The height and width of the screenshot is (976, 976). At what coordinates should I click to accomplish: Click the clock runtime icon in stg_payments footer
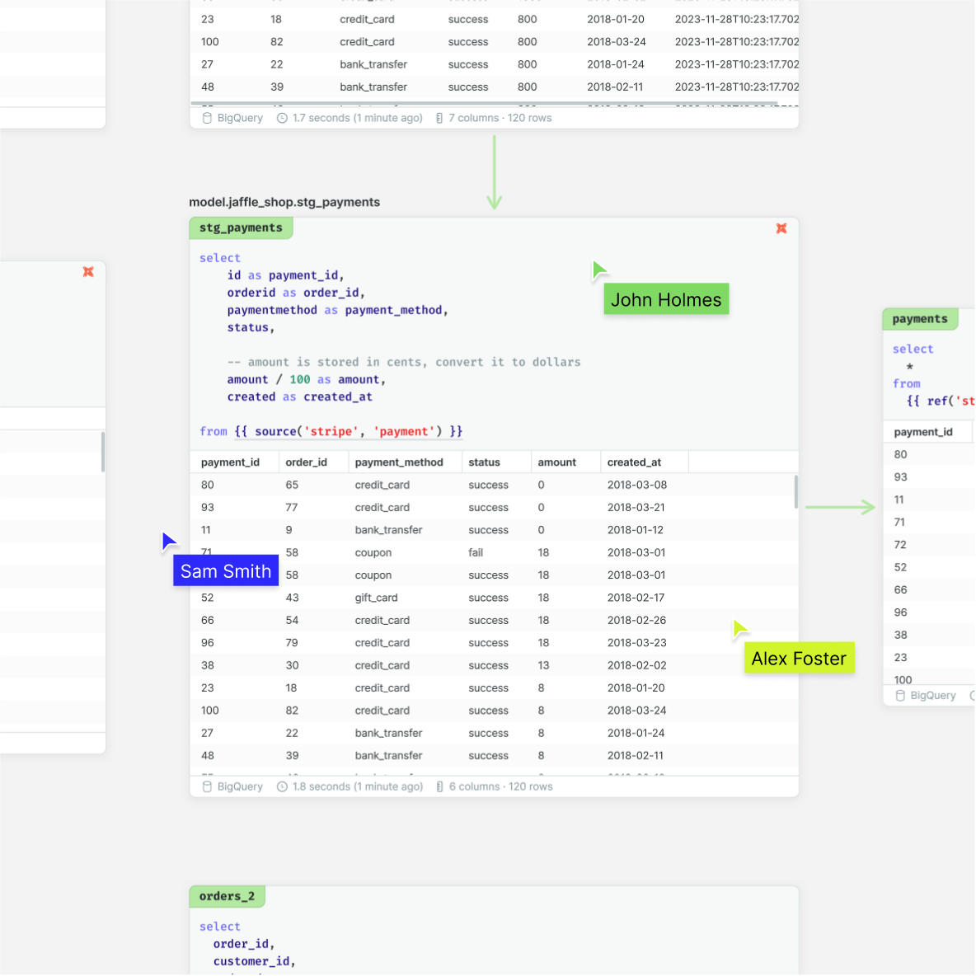[281, 786]
